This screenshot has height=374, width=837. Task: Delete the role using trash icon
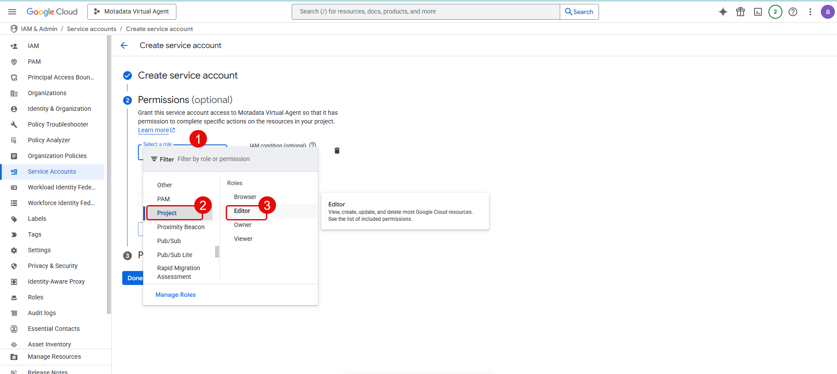pos(337,151)
